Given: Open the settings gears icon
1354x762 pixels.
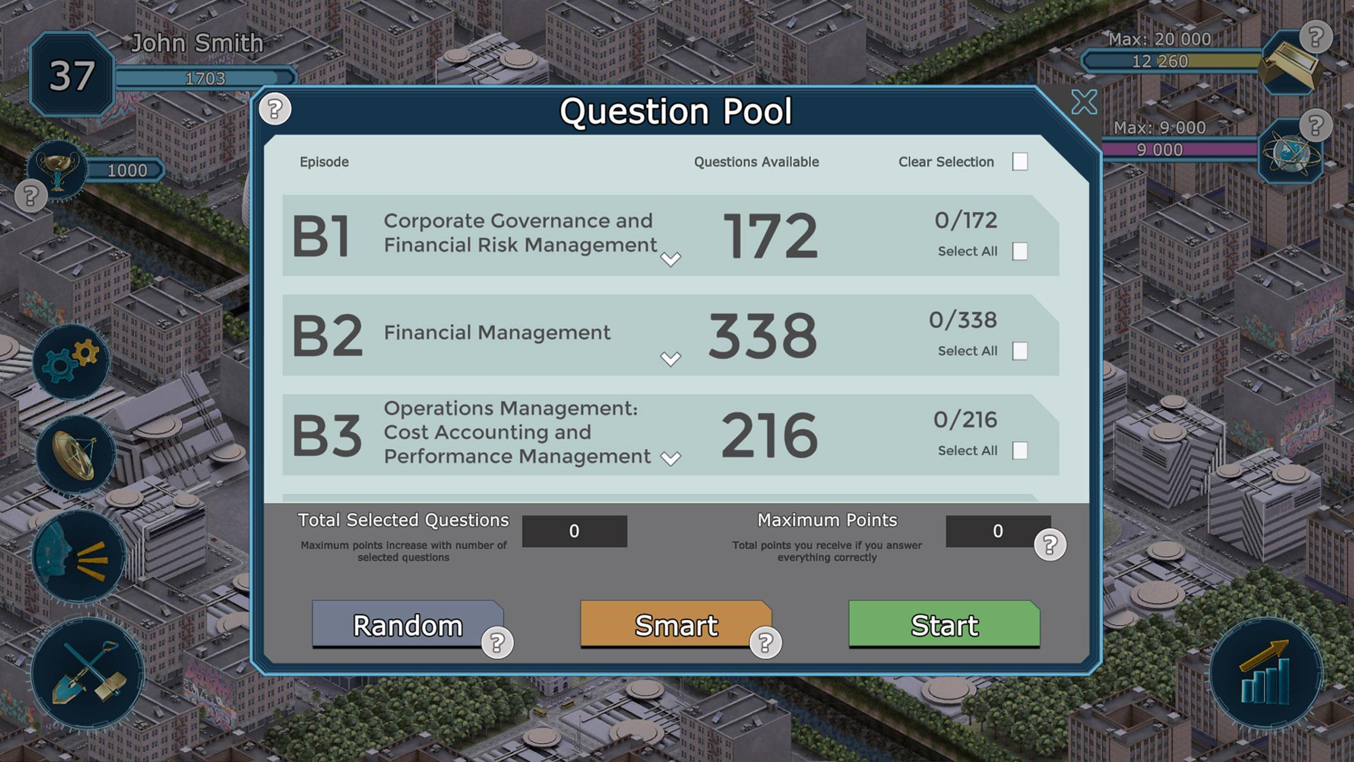Looking at the screenshot, I should (71, 362).
